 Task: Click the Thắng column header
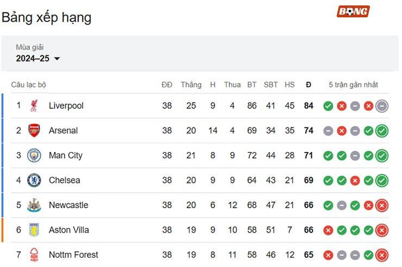[191, 85]
